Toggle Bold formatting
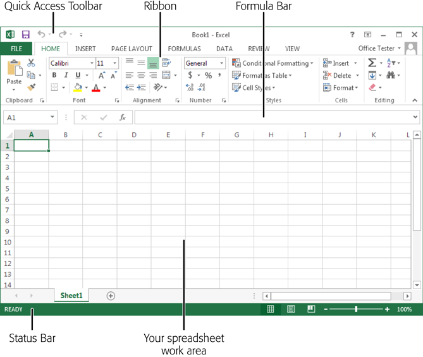The height and width of the screenshot is (357, 423). click(x=54, y=75)
